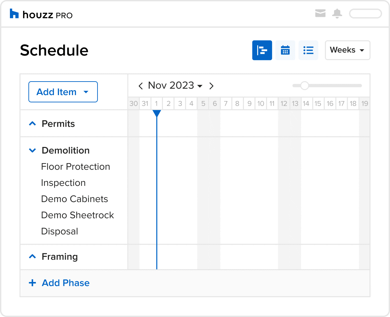The image size is (390, 317).
Task: Expand the Permits phase
Action: 32,123
